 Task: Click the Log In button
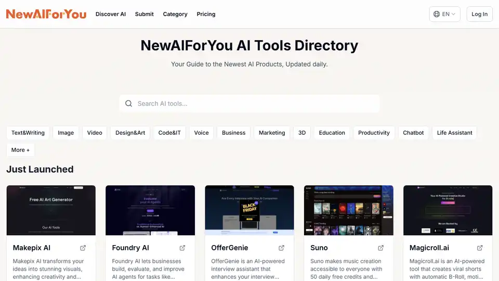tap(480, 14)
